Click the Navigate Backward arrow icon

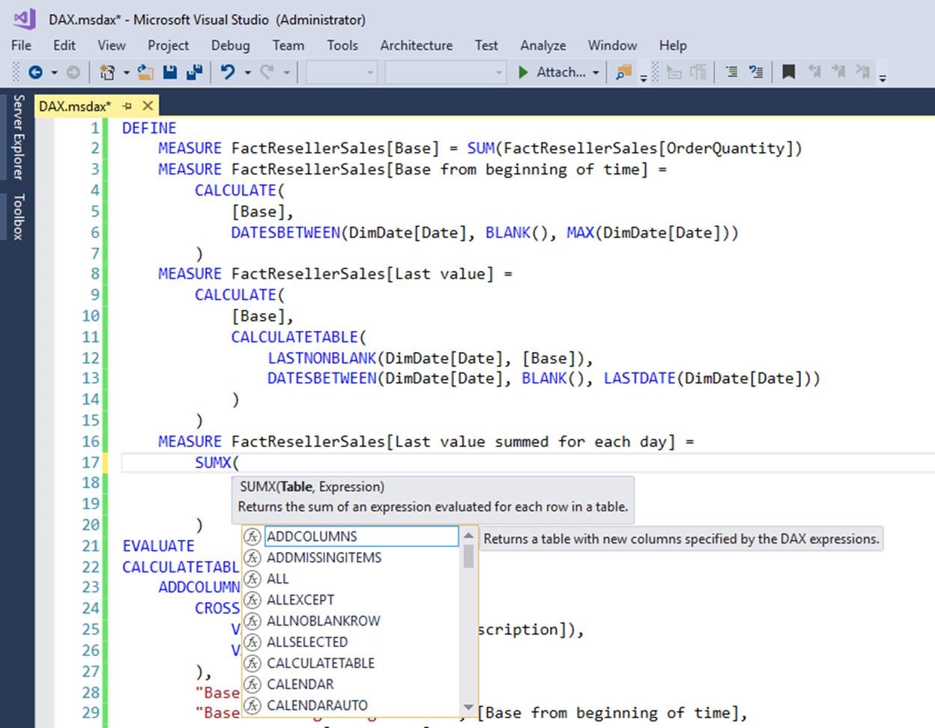(36, 73)
